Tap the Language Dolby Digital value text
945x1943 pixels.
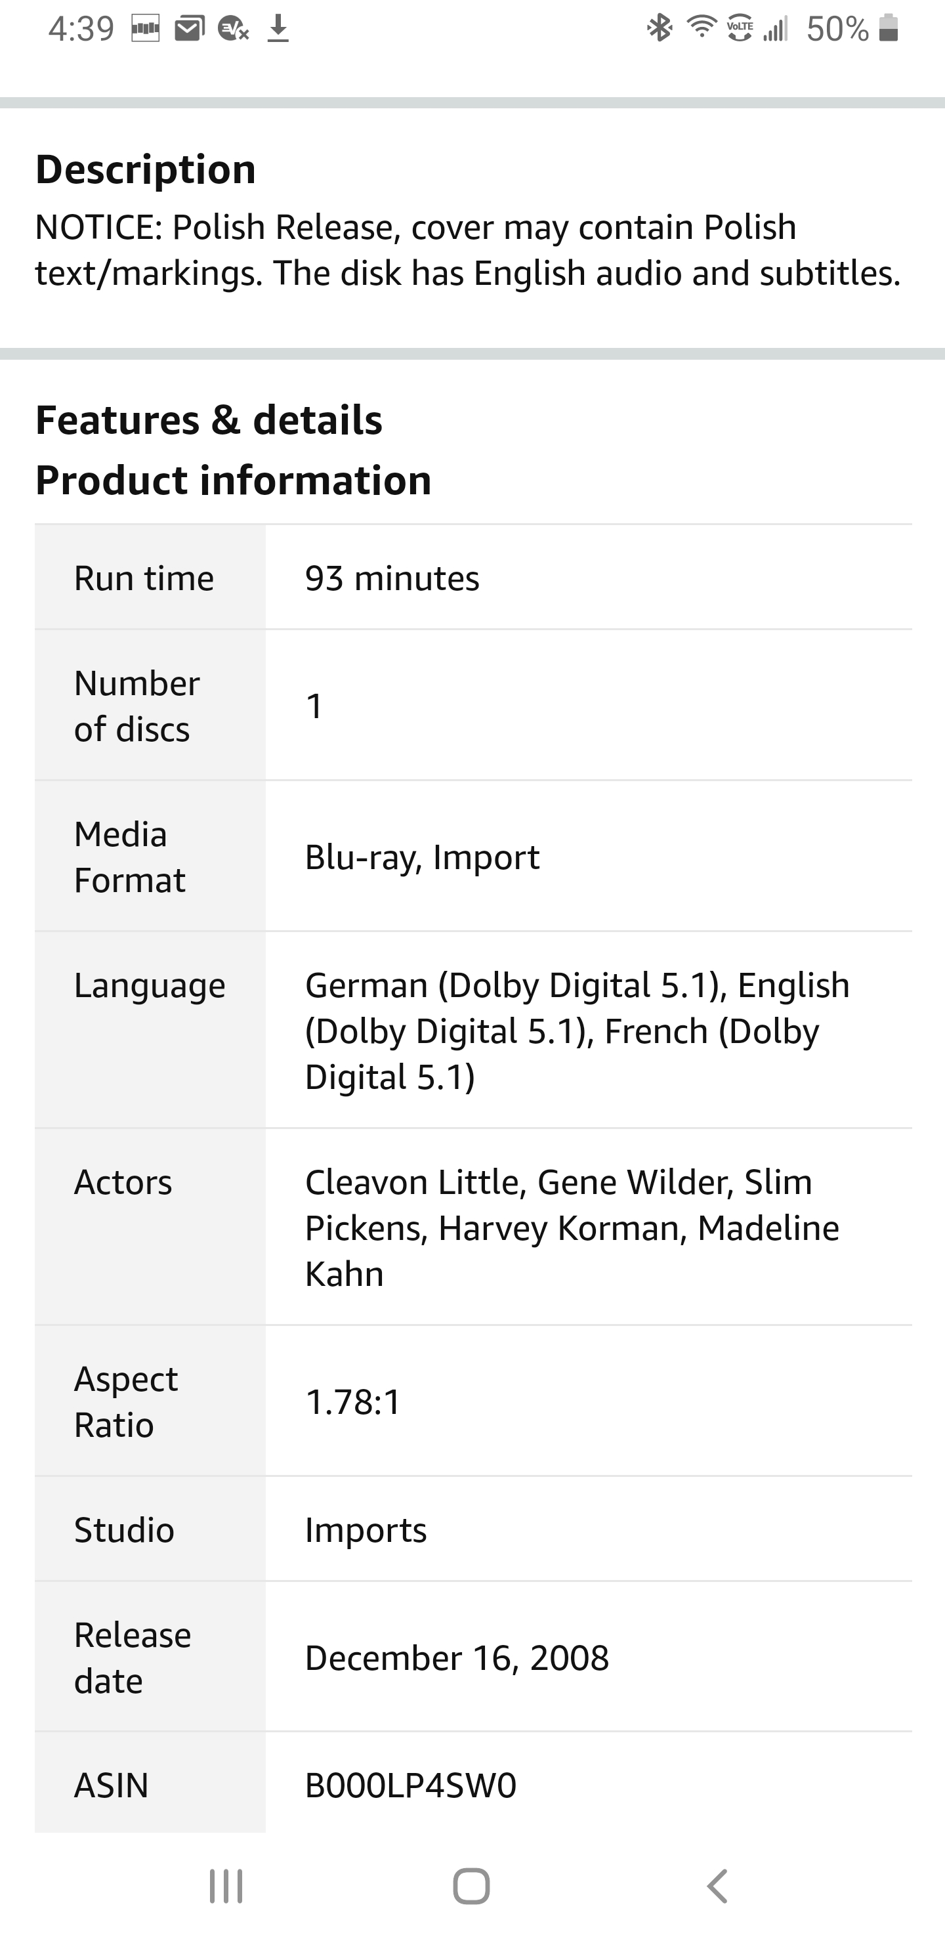(x=577, y=1031)
